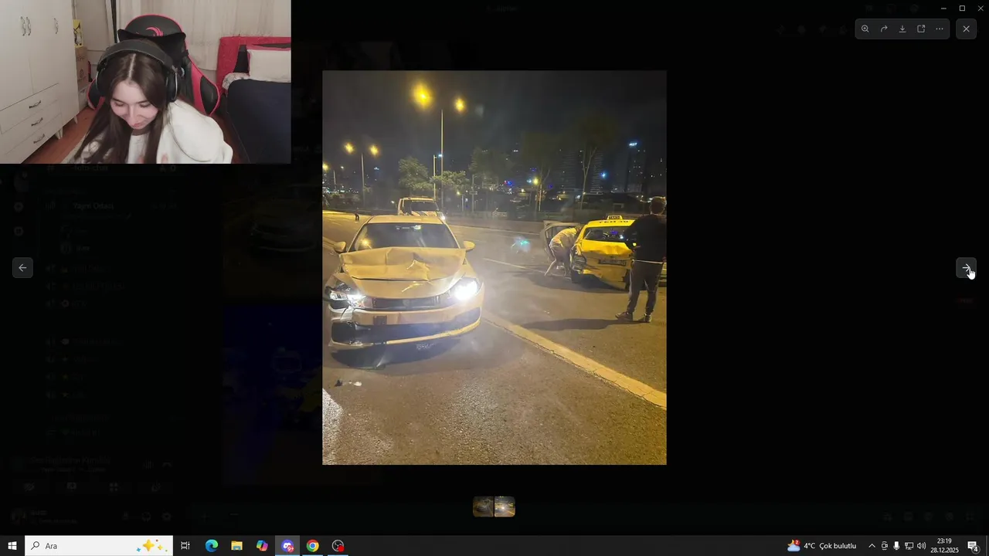Open the image in browser icon
Viewport: 989px width, 556px height.
coord(921,29)
